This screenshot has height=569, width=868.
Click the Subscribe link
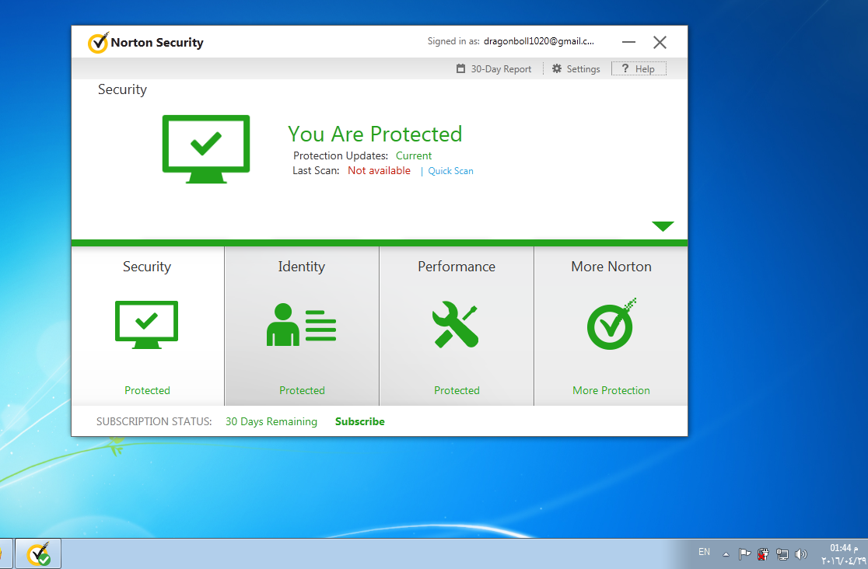click(360, 422)
